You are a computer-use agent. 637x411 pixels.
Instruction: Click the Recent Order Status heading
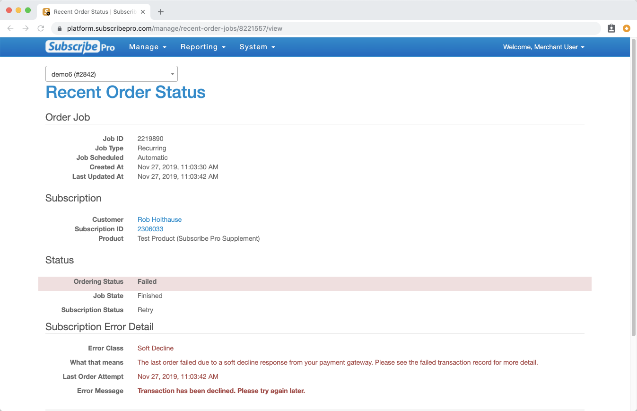click(125, 92)
